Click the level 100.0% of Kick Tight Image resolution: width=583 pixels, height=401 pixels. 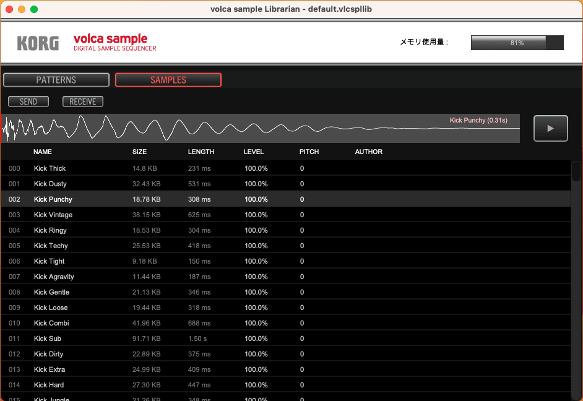(x=256, y=261)
